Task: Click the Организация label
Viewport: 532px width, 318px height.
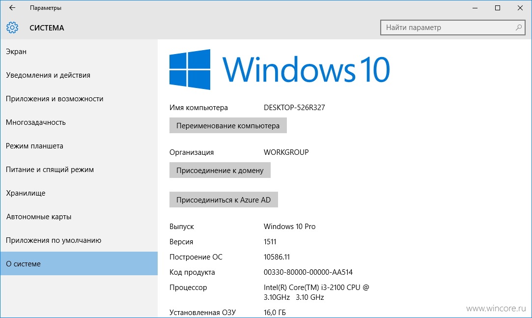Action: (x=192, y=152)
